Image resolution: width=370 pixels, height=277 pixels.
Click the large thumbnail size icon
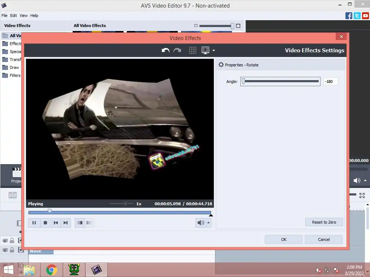point(238,26)
